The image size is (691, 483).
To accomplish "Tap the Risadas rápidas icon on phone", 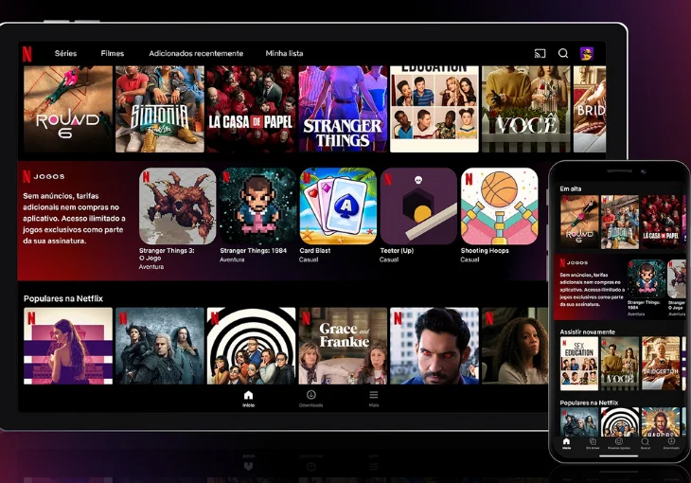I will coord(619,441).
